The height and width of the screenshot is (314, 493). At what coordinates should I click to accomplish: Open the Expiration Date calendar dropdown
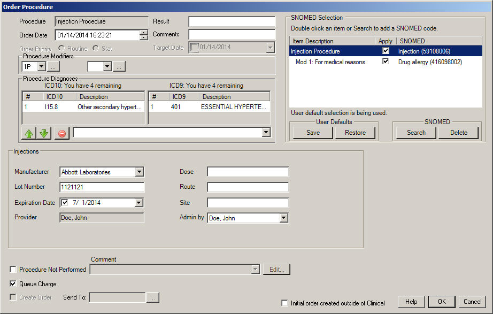[139, 203]
